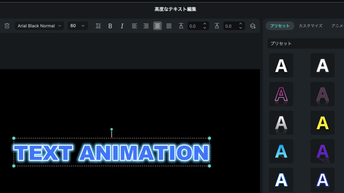Expand the プリセット section header
This screenshot has height=193, width=344.
tap(306, 43)
